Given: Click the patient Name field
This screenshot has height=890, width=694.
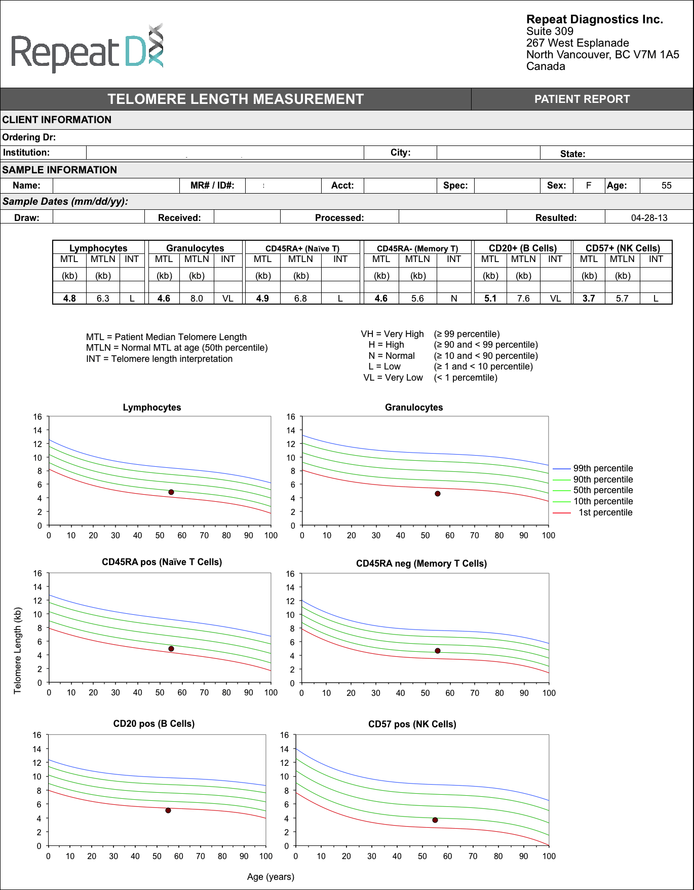Looking at the screenshot, I should 116,186.
